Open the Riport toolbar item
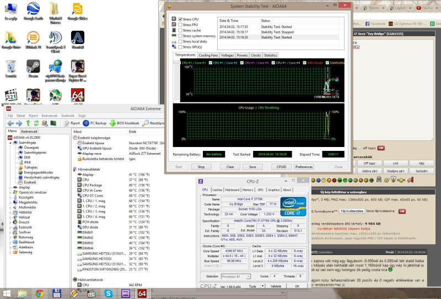 (72, 123)
